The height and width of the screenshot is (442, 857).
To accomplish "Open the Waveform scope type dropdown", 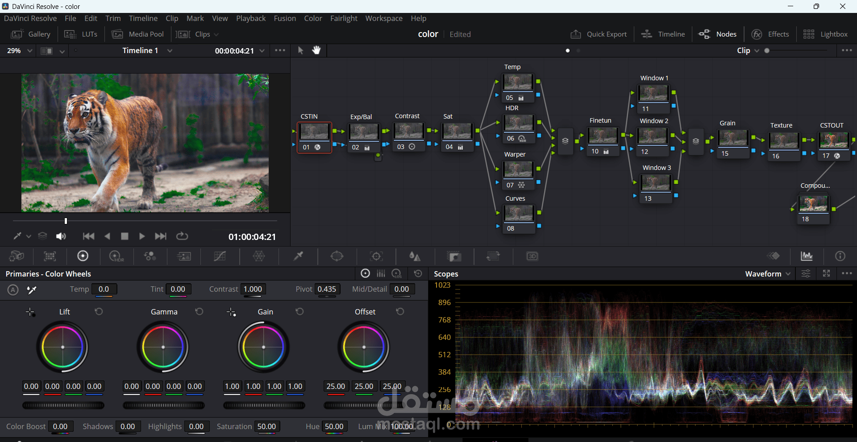I will click(768, 274).
